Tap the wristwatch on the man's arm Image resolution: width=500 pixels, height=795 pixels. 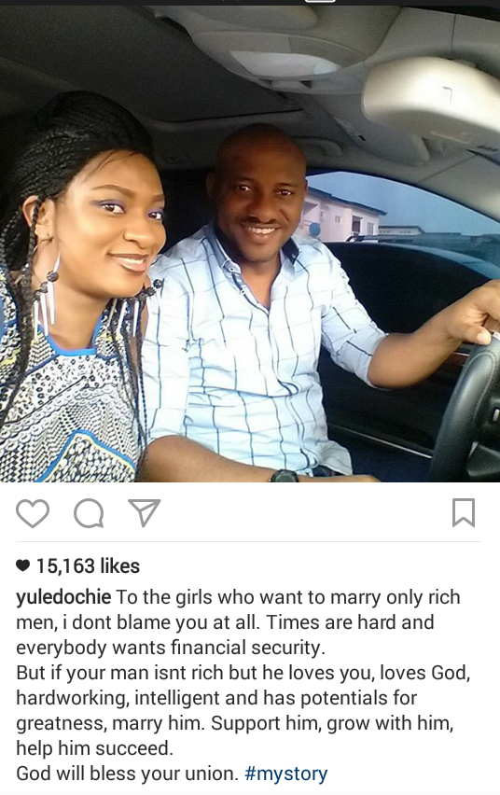(x=284, y=476)
